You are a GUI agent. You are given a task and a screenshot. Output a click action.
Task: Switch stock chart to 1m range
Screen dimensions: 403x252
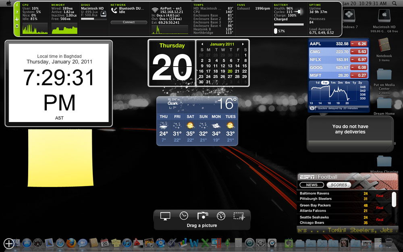pyautogui.click(x=332, y=83)
